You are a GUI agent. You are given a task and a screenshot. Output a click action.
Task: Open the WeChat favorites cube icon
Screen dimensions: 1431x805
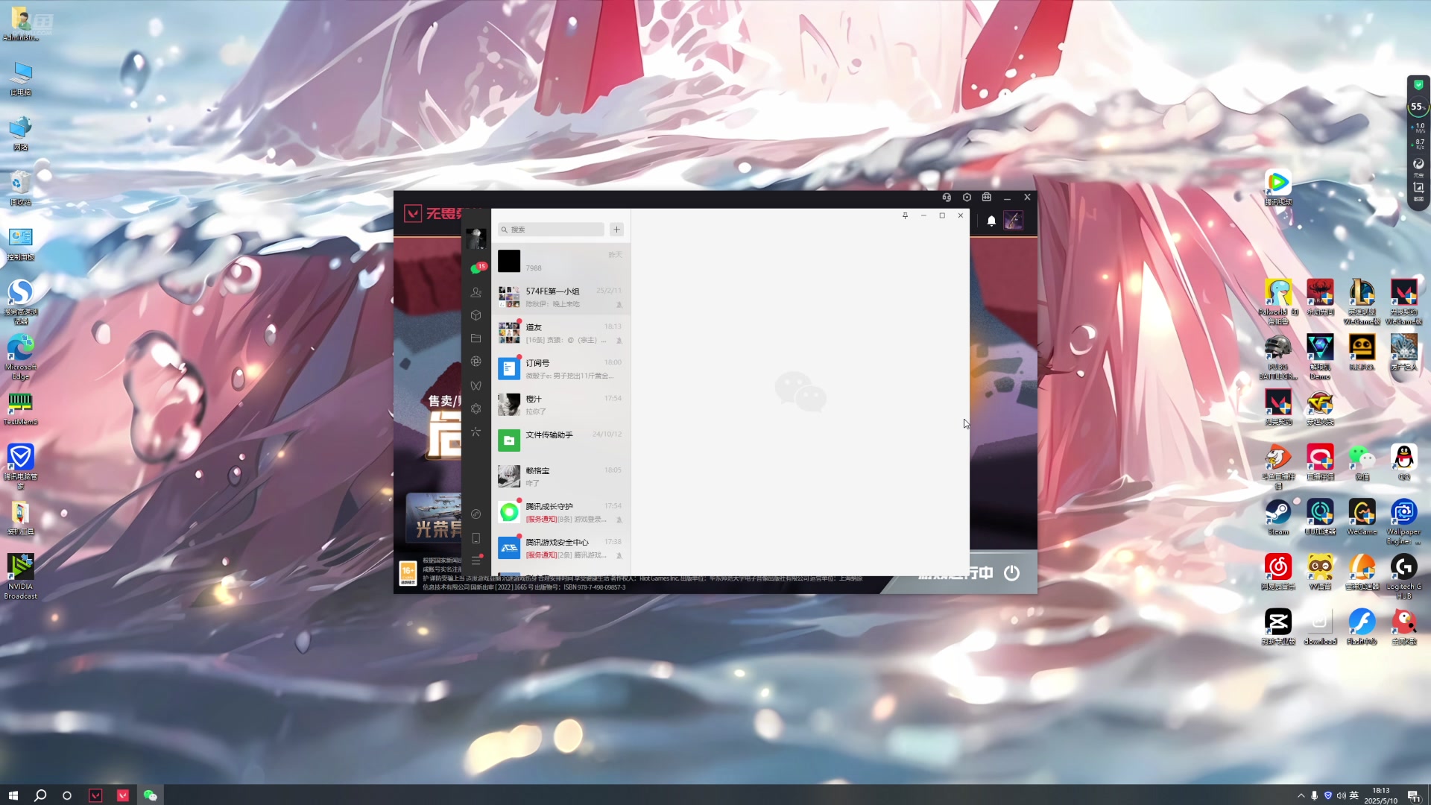(x=476, y=315)
